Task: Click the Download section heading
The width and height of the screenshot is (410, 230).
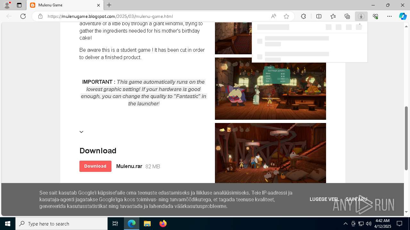Action: 98,151
